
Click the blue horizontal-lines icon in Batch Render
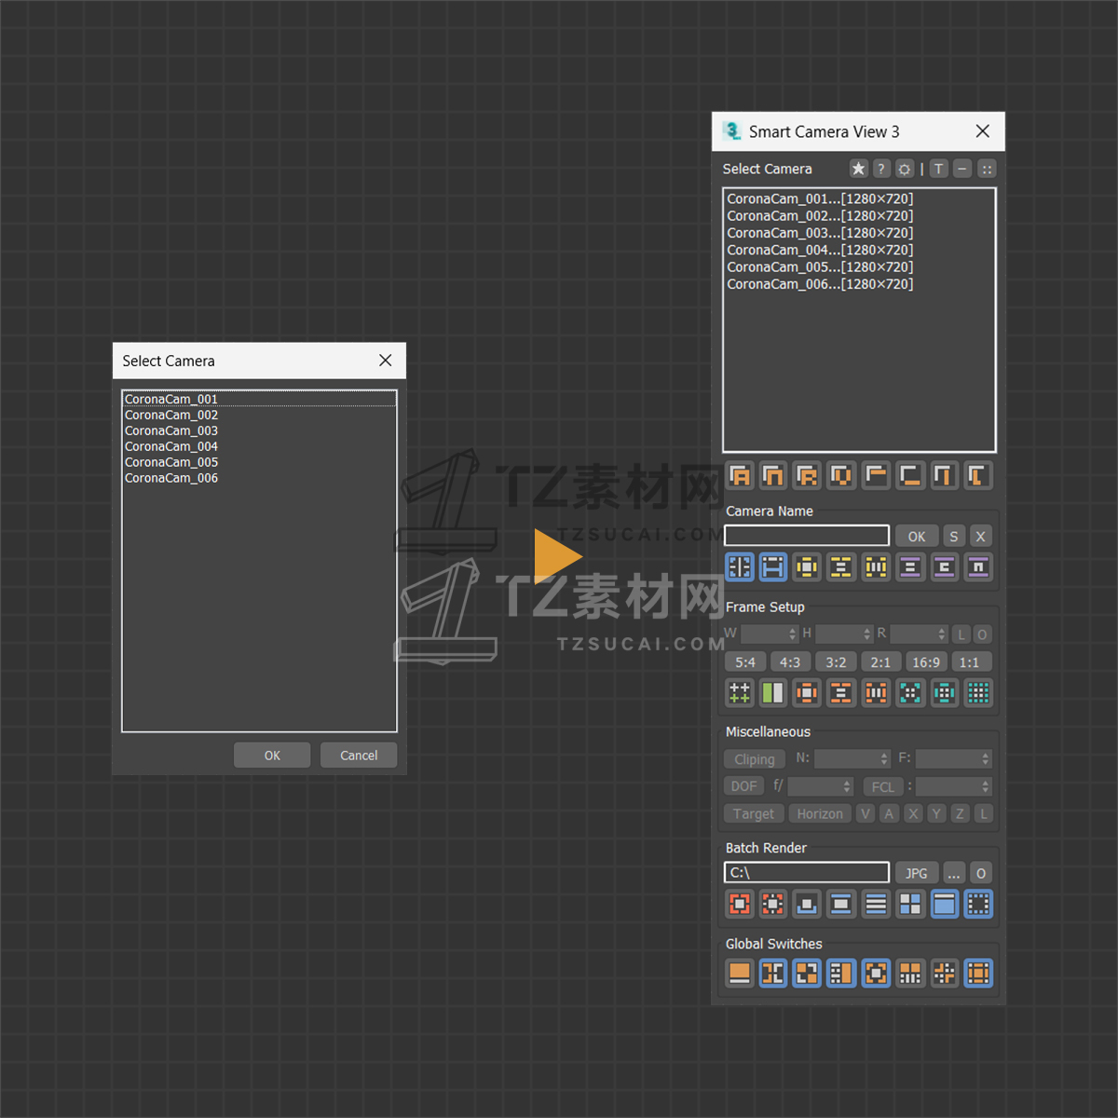[876, 904]
